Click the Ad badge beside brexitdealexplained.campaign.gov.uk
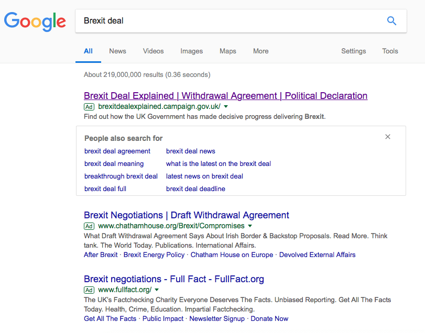 89,107
